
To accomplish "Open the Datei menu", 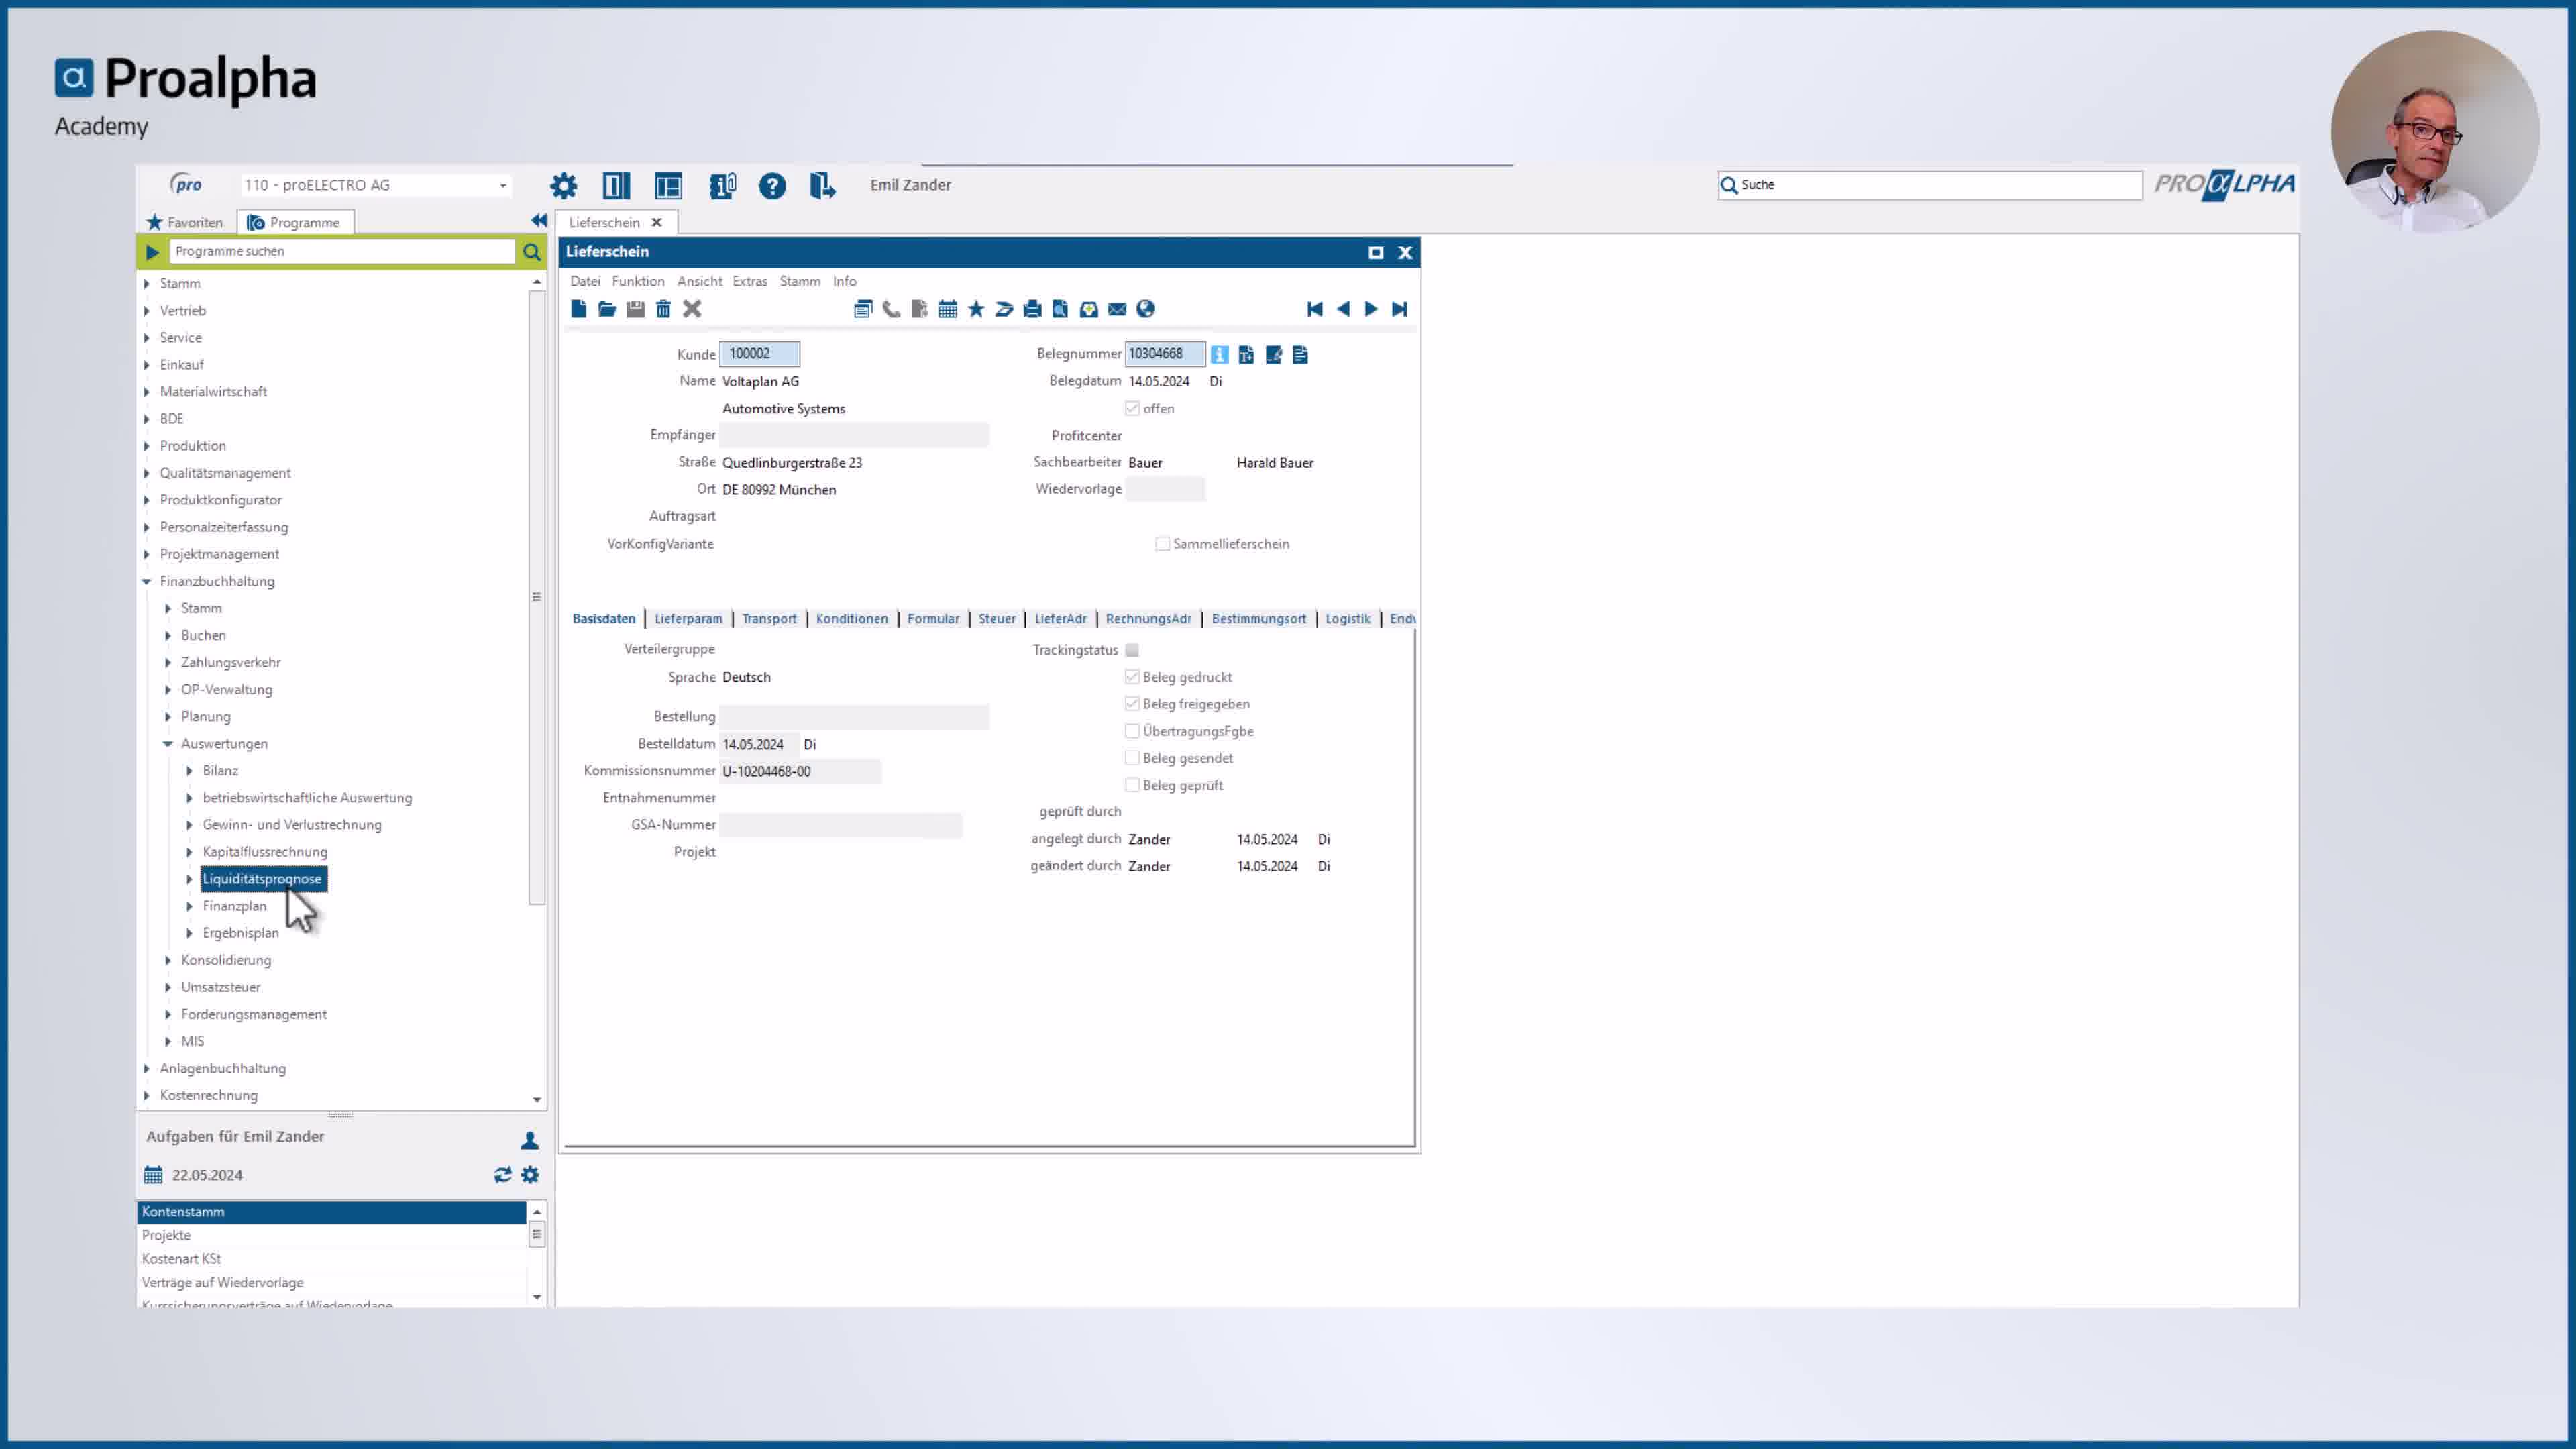I will point(585,281).
